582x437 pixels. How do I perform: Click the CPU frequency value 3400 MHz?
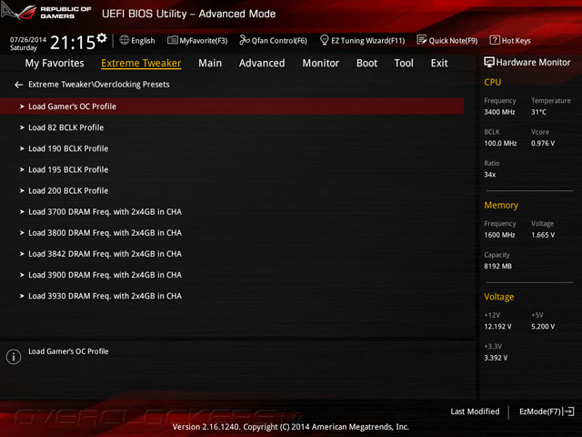pos(499,112)
